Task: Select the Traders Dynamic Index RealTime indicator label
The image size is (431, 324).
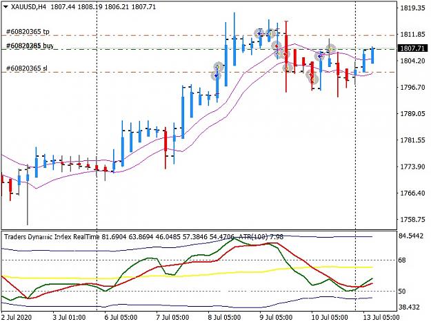Action: (52, 237)
